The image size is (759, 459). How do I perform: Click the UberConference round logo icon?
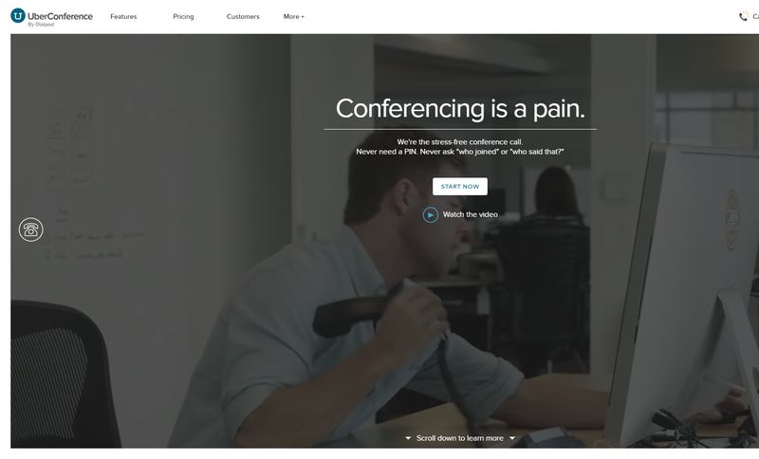coord(18,15)
